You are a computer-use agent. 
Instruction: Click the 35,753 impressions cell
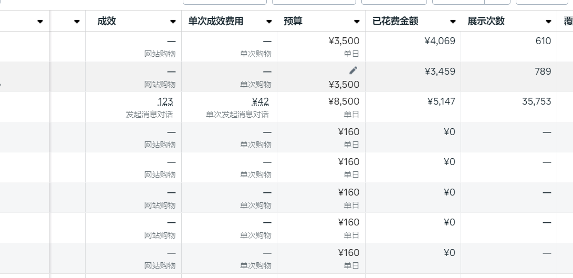tap(536, 101)
